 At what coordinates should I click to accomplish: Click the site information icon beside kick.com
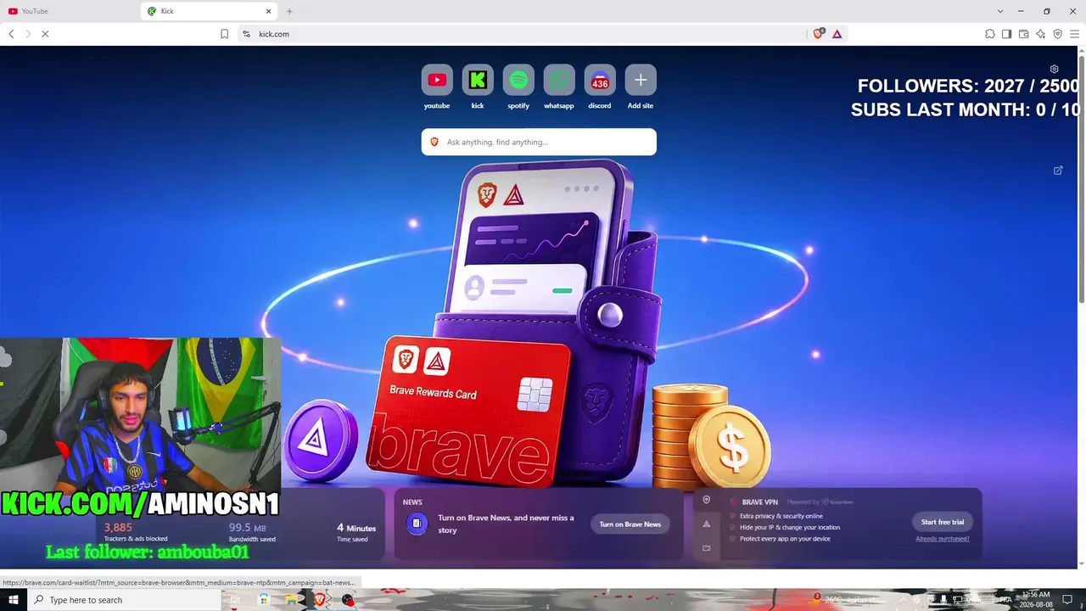coord(246,34)
